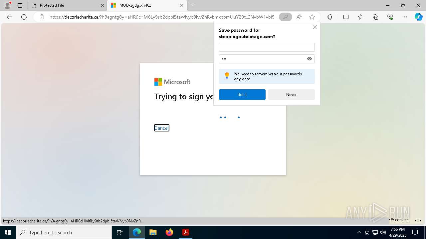The width and height of the screenshot is (426, 239).
Task: Close the MOD-zgdgxds48z tab
Action: pyautogui.click(x=182, y=5)
